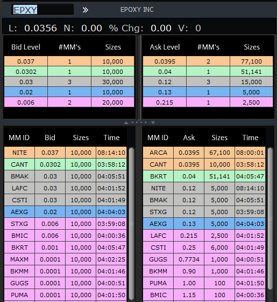277x302 pixels.
Task: Select the NITE bid row at 0.037
Action: click(66, 153)
